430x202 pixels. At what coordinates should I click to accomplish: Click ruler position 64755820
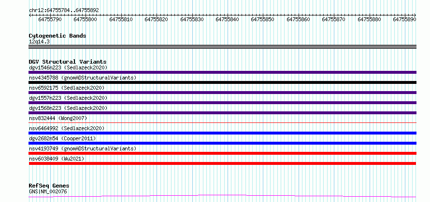coord(157,19)
